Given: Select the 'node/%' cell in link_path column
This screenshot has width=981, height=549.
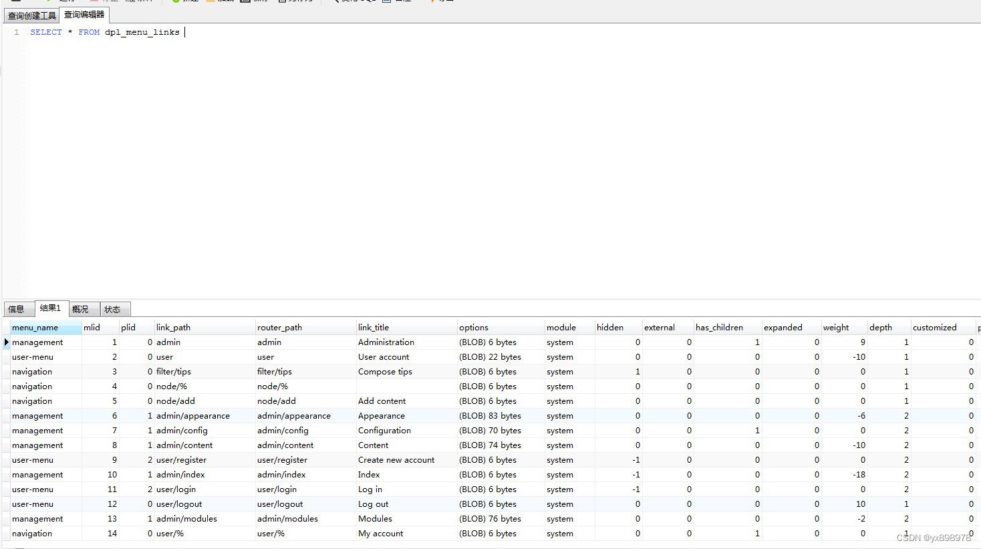Looking at the screenshot, I should [205, 386].
